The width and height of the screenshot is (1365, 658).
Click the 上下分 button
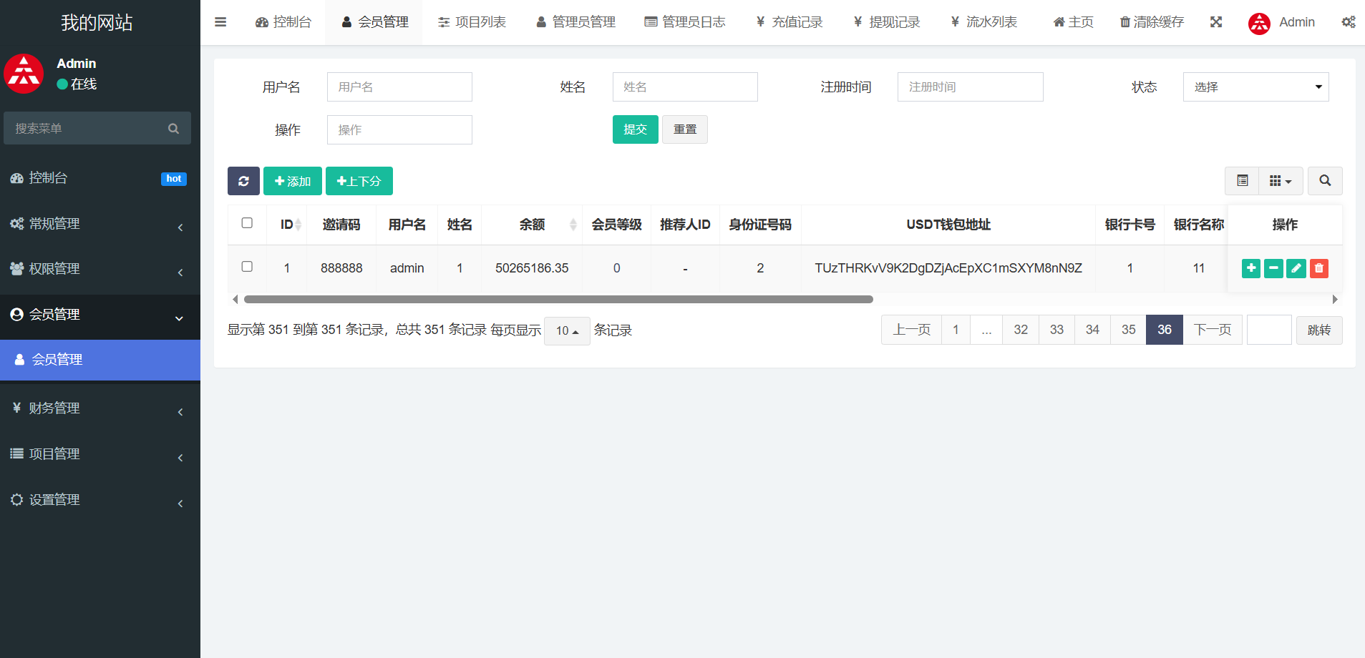point(359,181)
